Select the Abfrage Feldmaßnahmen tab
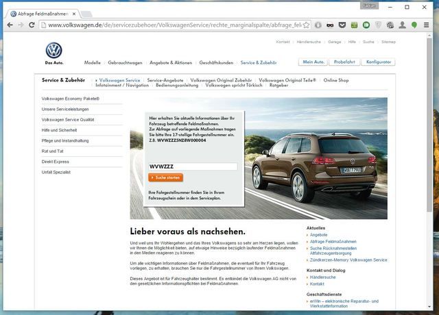Screen dimensions: 439x315 42,14
